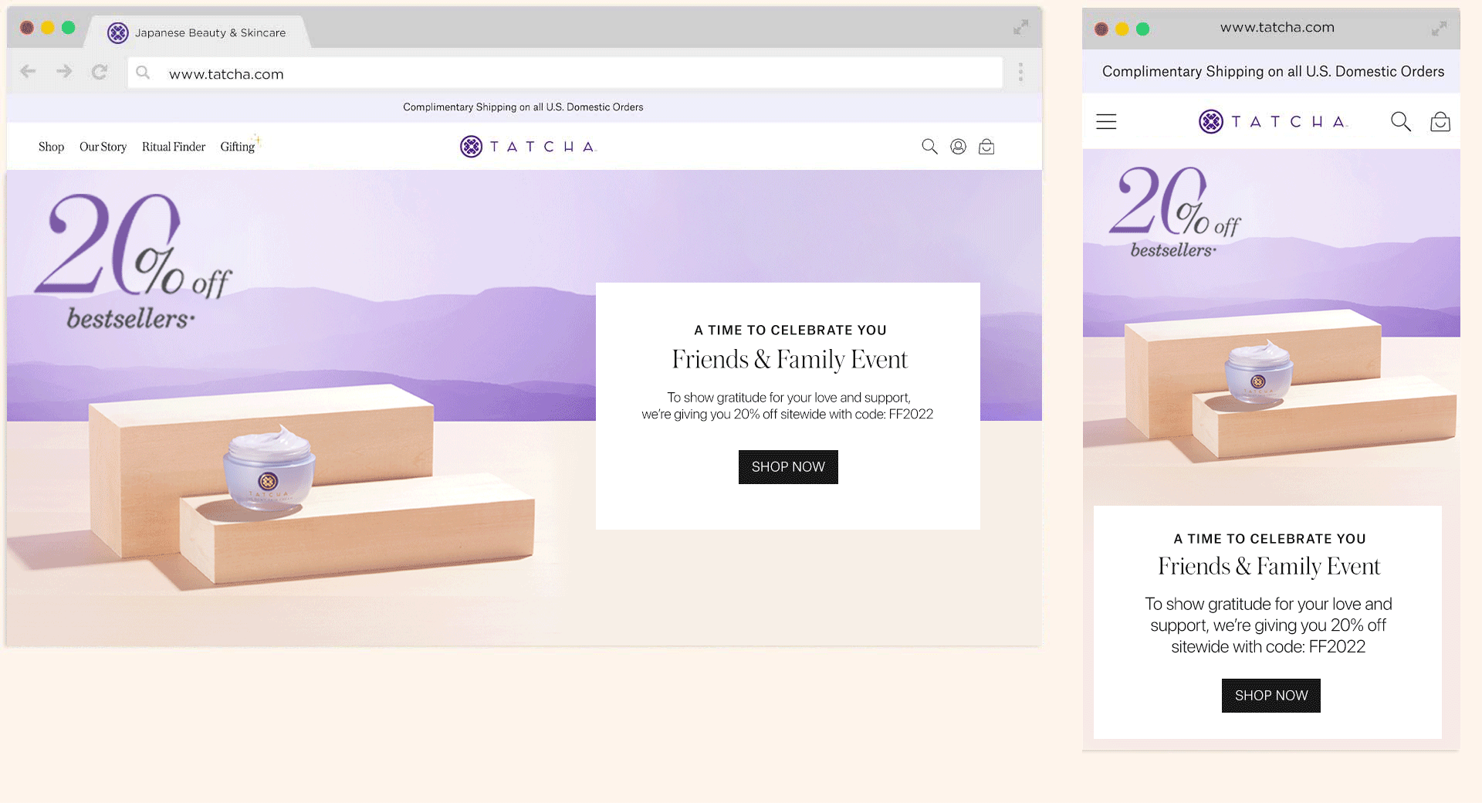
Task: Click the browser forward arrow
Action: 64,72
